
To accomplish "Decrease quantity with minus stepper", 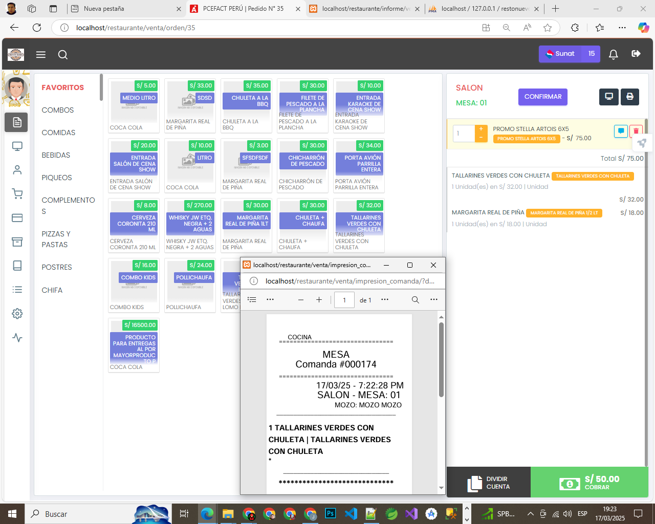I will tap(481, 138).
